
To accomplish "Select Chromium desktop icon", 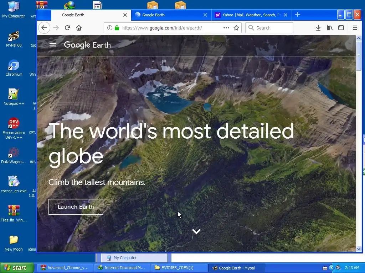I will [x=14, y=68].
